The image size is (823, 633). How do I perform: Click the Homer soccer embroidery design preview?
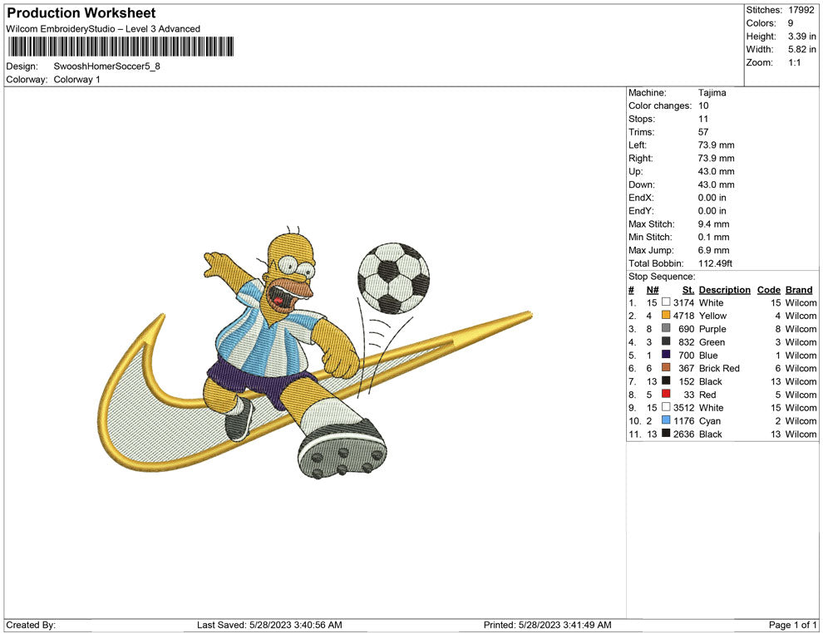click(x=315, y=353)
